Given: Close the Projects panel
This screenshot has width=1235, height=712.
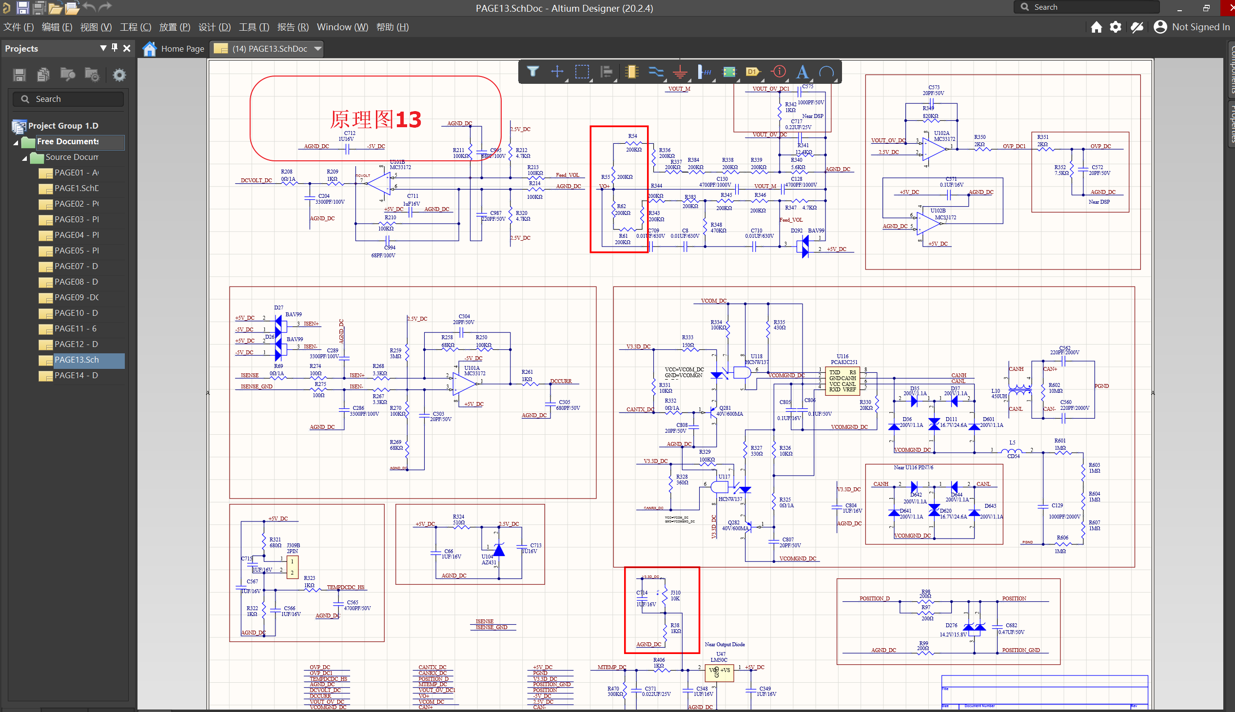Looking at the screenshot, I should [127, 48].
